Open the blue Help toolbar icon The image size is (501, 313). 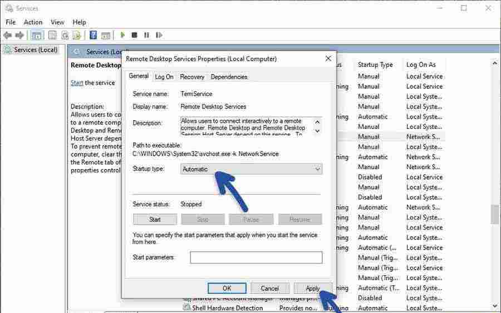click(93, 35)
